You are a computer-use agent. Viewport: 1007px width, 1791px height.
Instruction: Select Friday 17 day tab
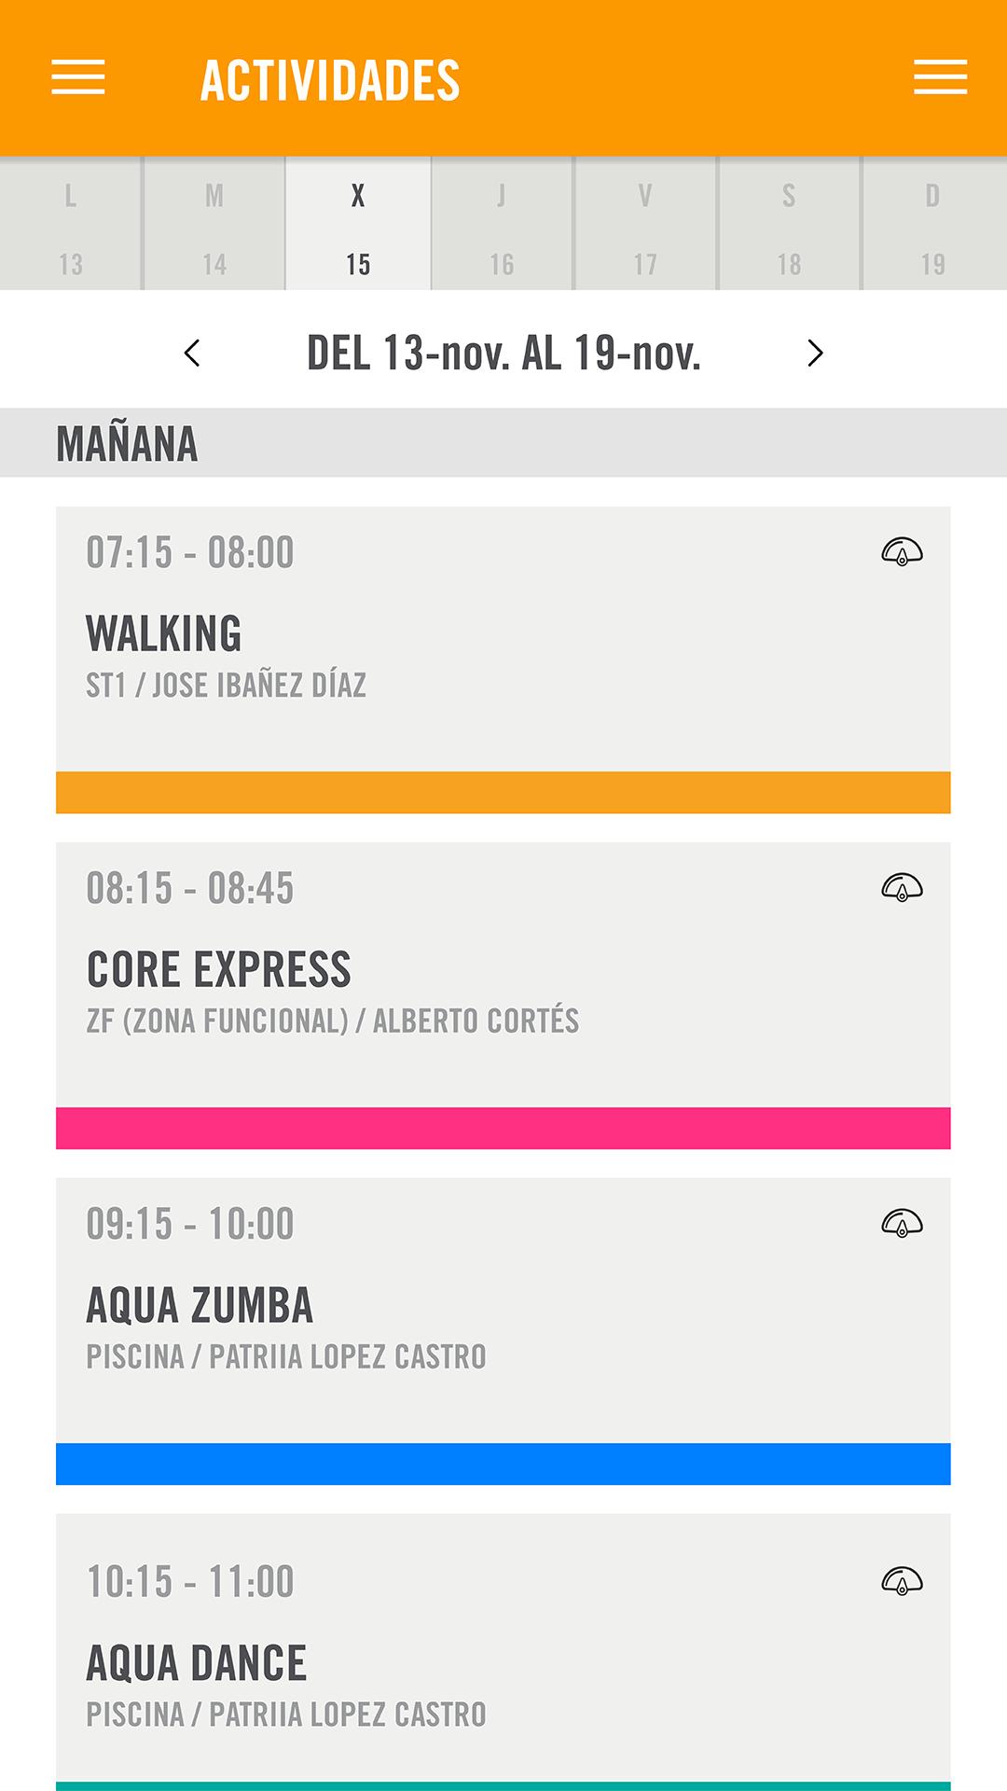(645, 224)
